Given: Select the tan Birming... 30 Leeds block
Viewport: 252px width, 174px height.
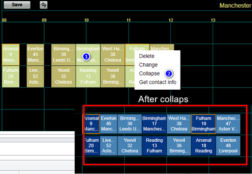Looking at the screenshot, I should pos(63,55).
